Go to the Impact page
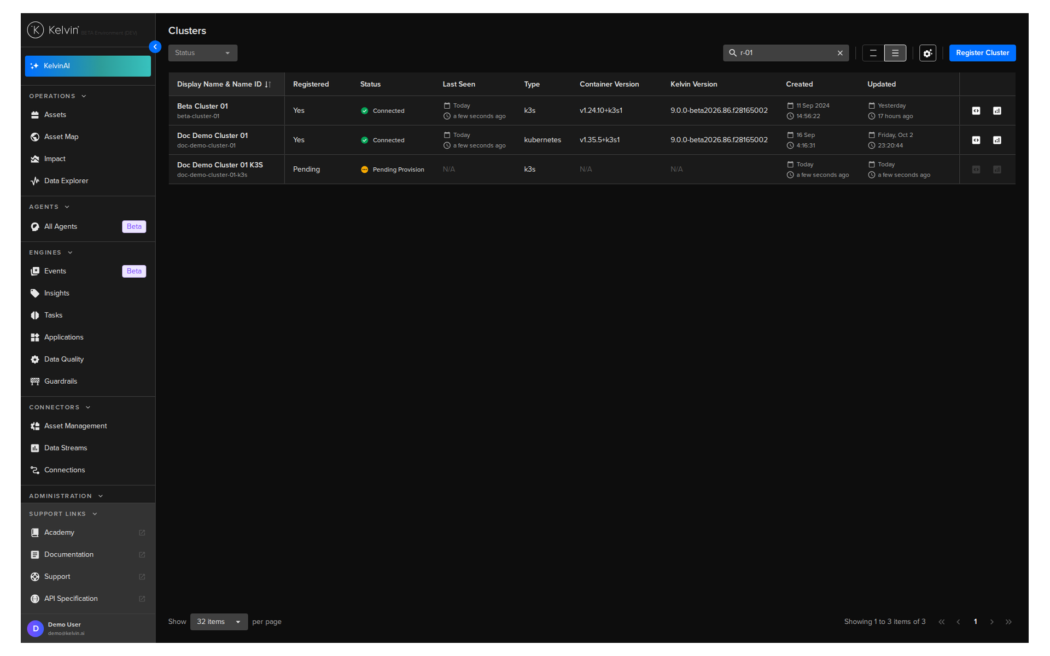 pos(87,159)
